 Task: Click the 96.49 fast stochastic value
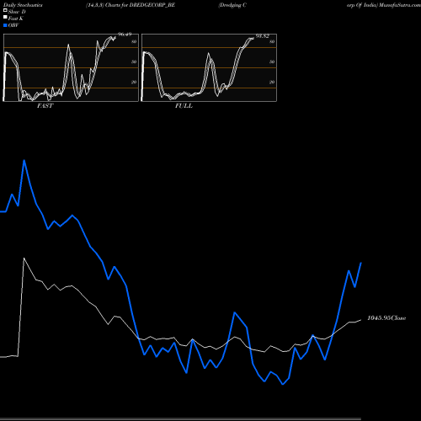[x=125, y=35]
